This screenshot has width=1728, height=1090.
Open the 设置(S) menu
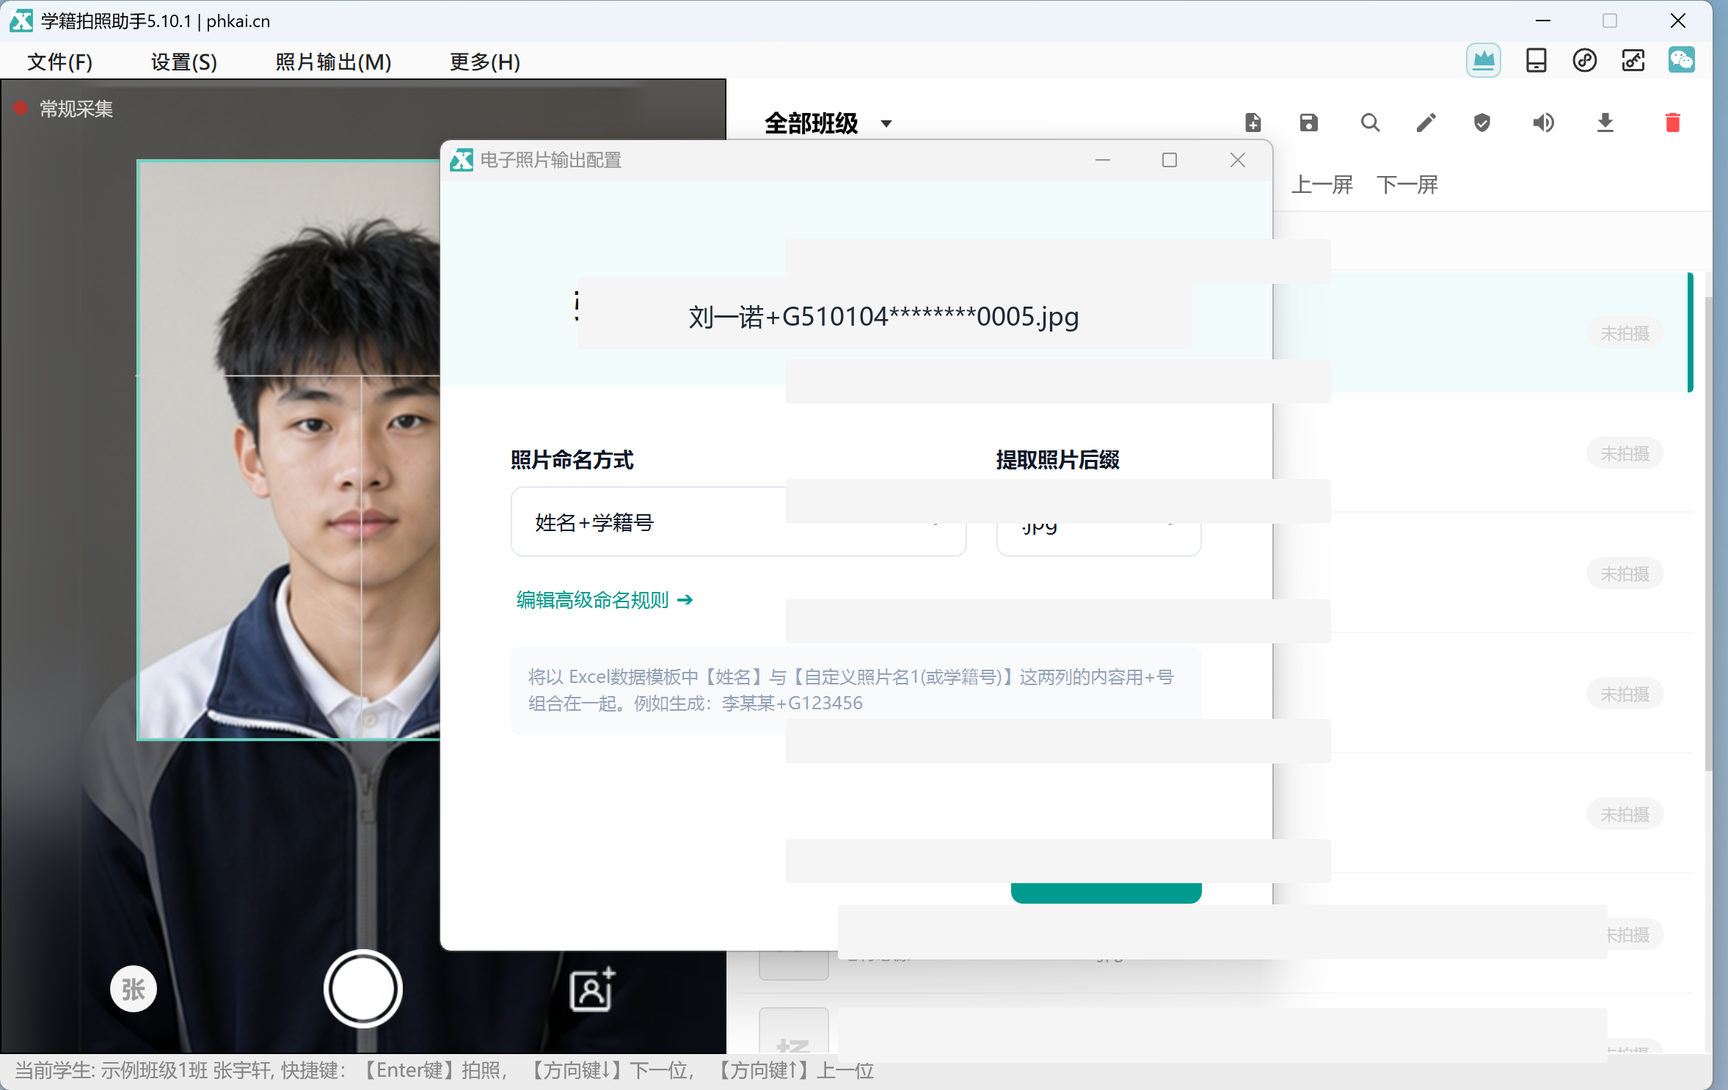[x=183, y=62]
